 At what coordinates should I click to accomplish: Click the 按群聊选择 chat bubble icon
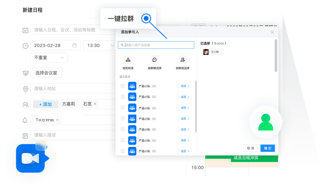pos(154,60)
